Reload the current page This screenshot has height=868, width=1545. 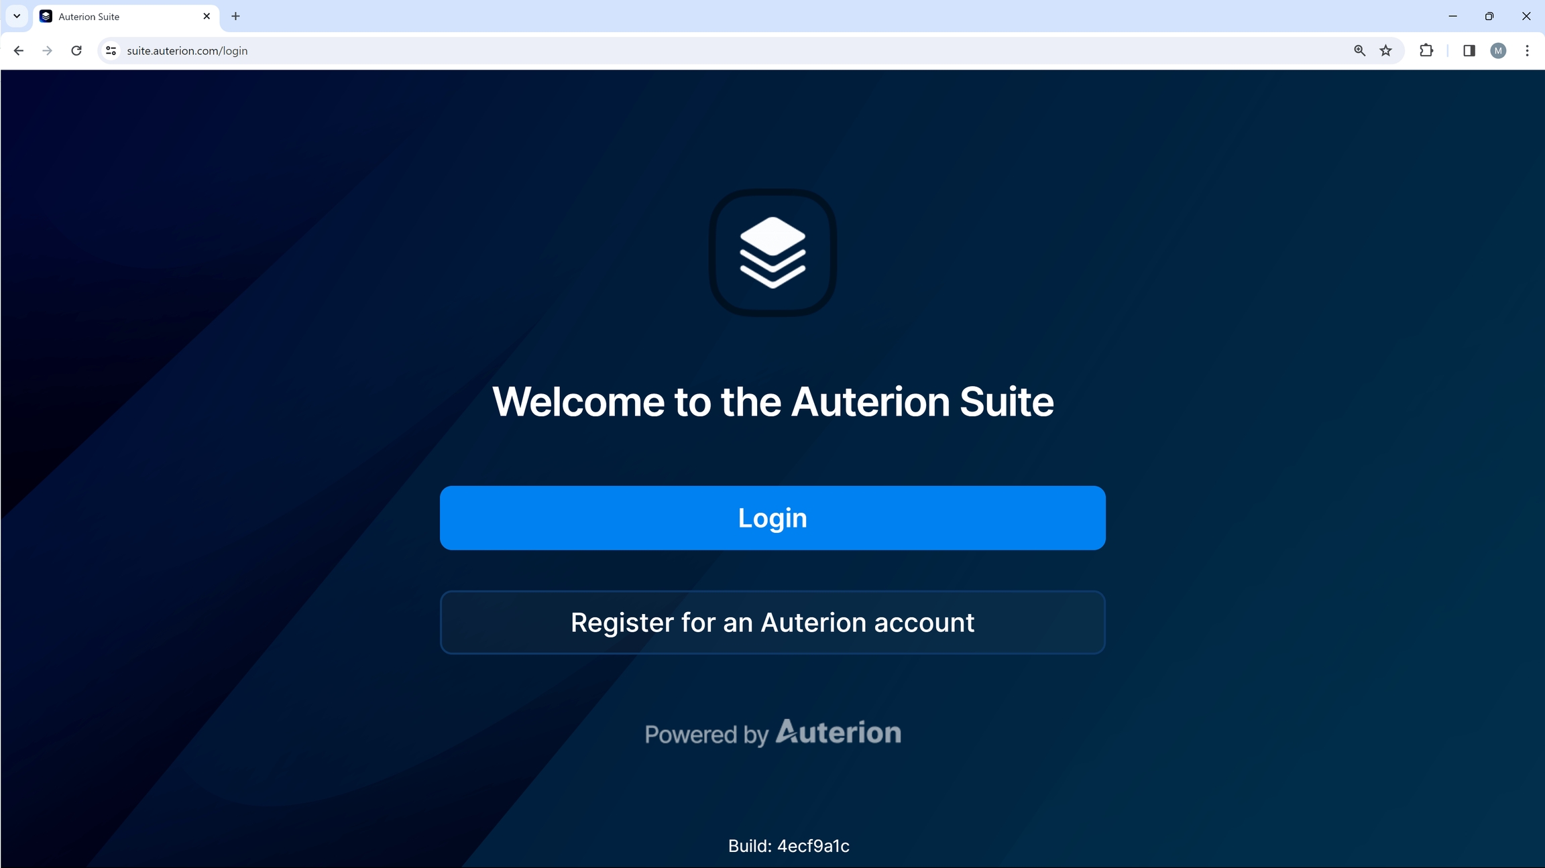click(76, 51)
